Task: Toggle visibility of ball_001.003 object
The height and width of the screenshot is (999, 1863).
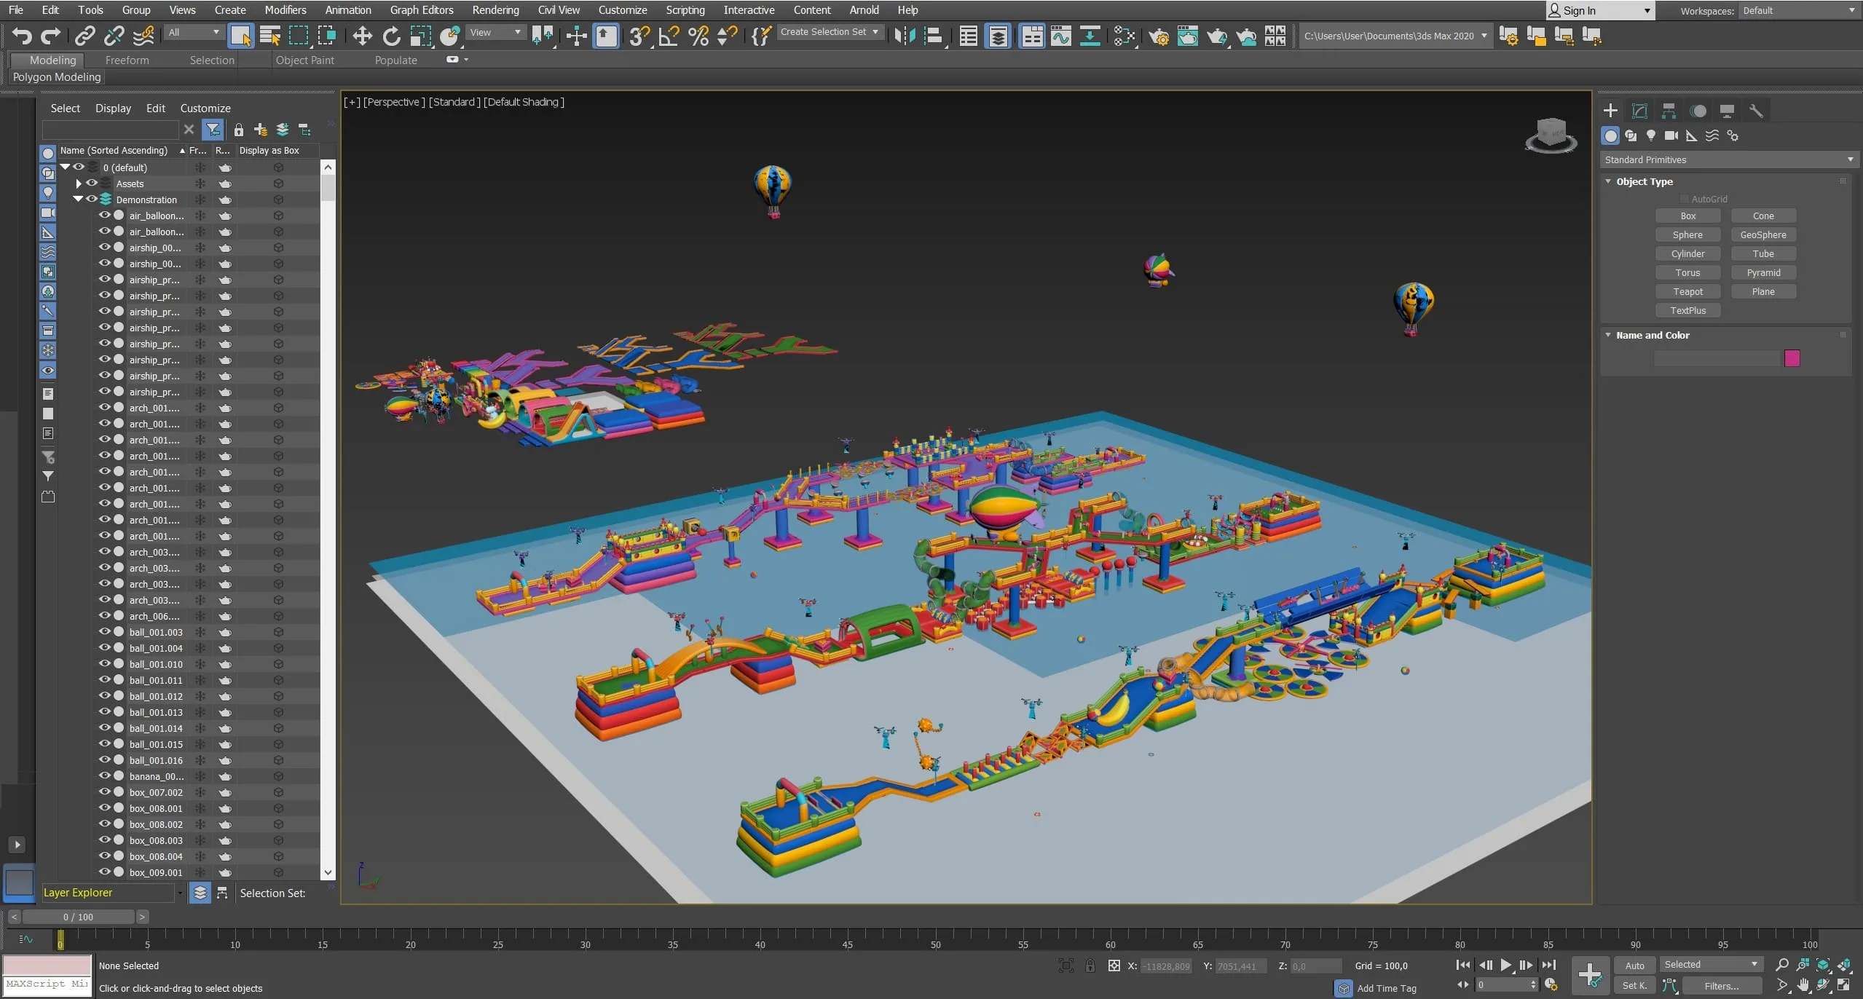Action: tap(105, 632)
